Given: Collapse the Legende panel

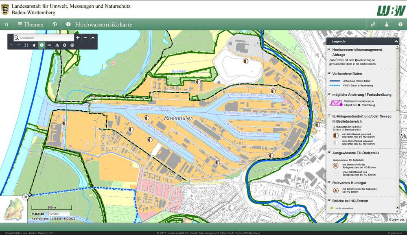Looking at the screenshot, I should tap(396, 42).
